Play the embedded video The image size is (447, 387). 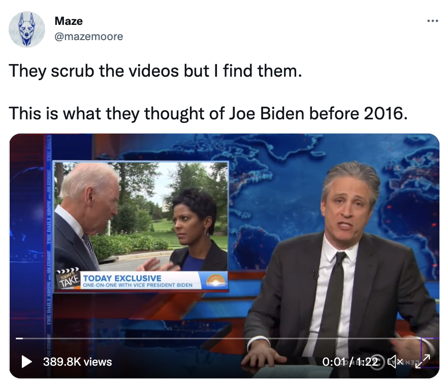pyautogui.click(x=26, y=362)
